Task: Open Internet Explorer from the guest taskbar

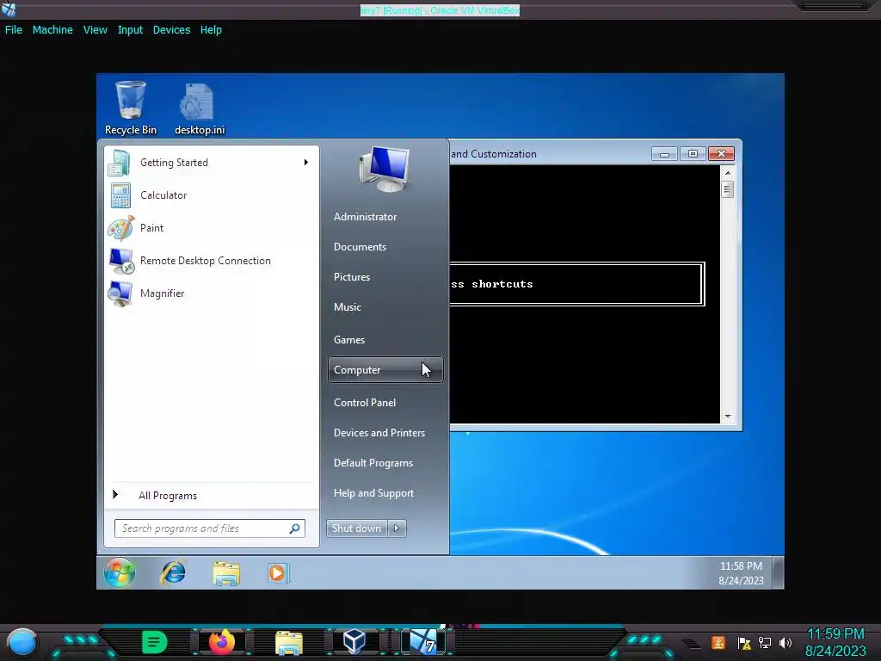Action: [174, 572]
